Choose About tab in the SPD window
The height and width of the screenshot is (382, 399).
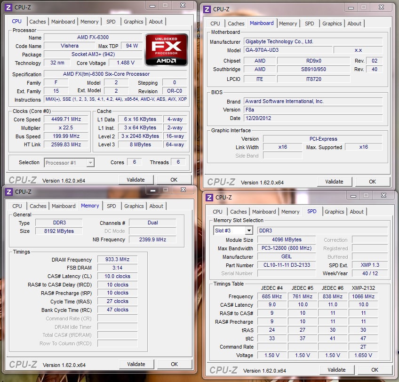click(357, 212)
